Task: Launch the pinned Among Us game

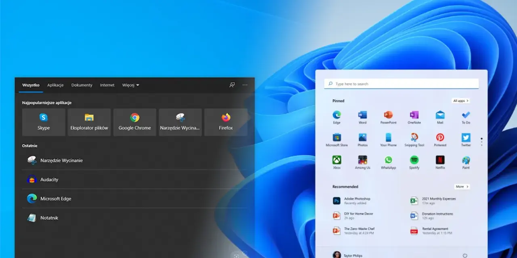Action: tap(363, 162)
